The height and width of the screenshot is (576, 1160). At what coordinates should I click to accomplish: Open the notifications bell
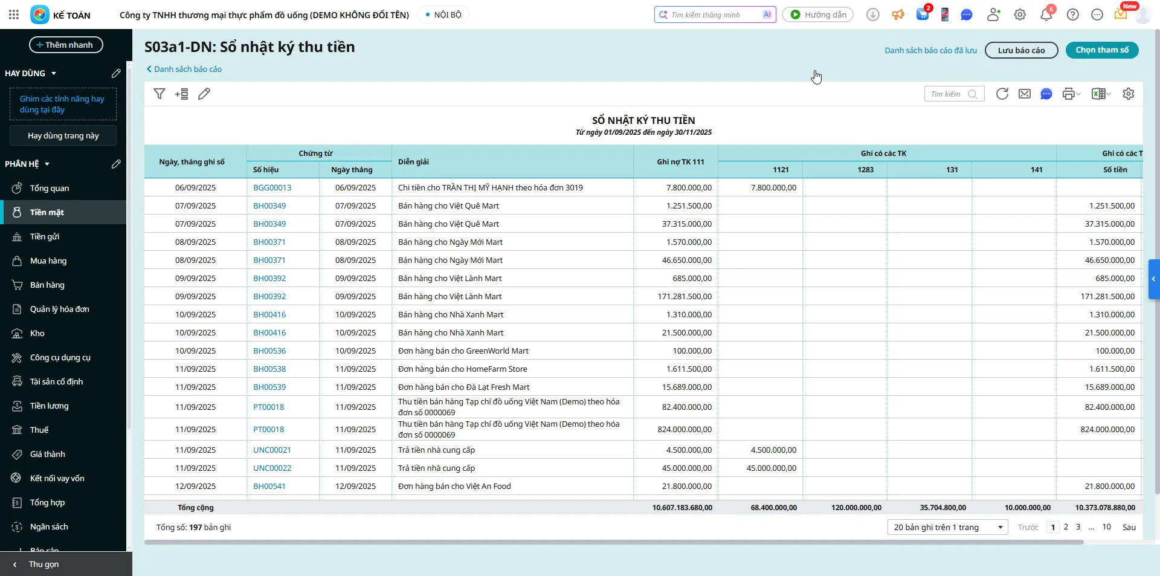(x=1046, y=15)
